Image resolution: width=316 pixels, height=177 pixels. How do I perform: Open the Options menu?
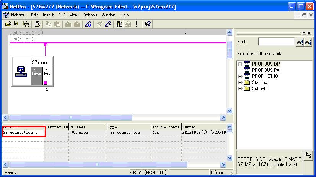pyautogui.click(x=90, y=15)
